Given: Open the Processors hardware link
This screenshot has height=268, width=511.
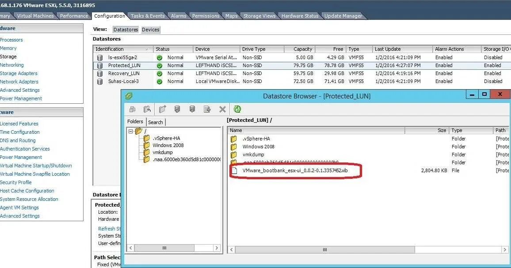Looking at the screenshot, I should point(11,40).
